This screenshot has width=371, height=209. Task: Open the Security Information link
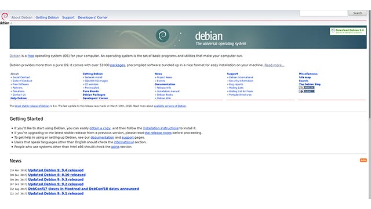[241, 81]
